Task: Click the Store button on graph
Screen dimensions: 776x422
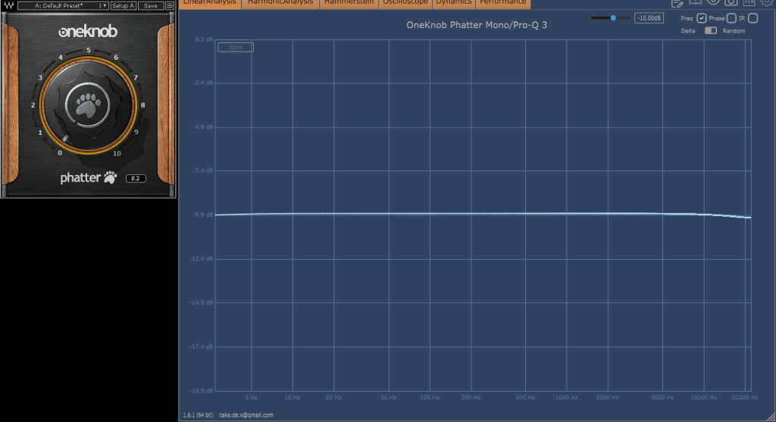Action: click(236, 47)
